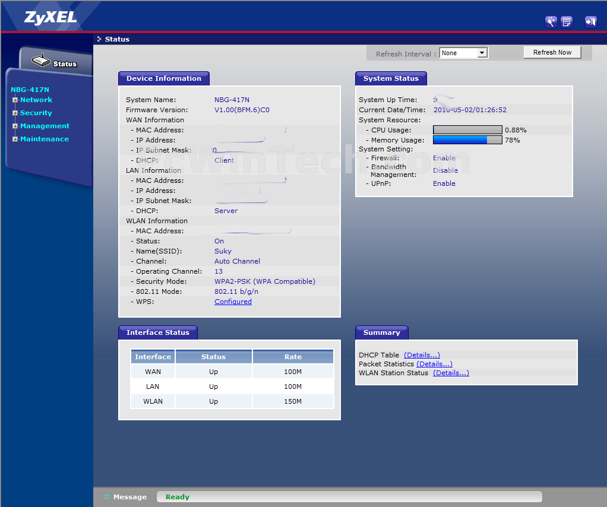Click the CPU Usage progress bar
607x507 pixels.
pos(467,129)
